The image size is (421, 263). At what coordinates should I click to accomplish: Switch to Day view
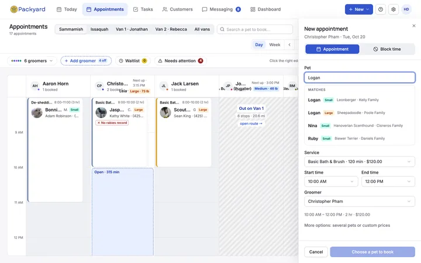pyautogui.click(x=259, y=45)
